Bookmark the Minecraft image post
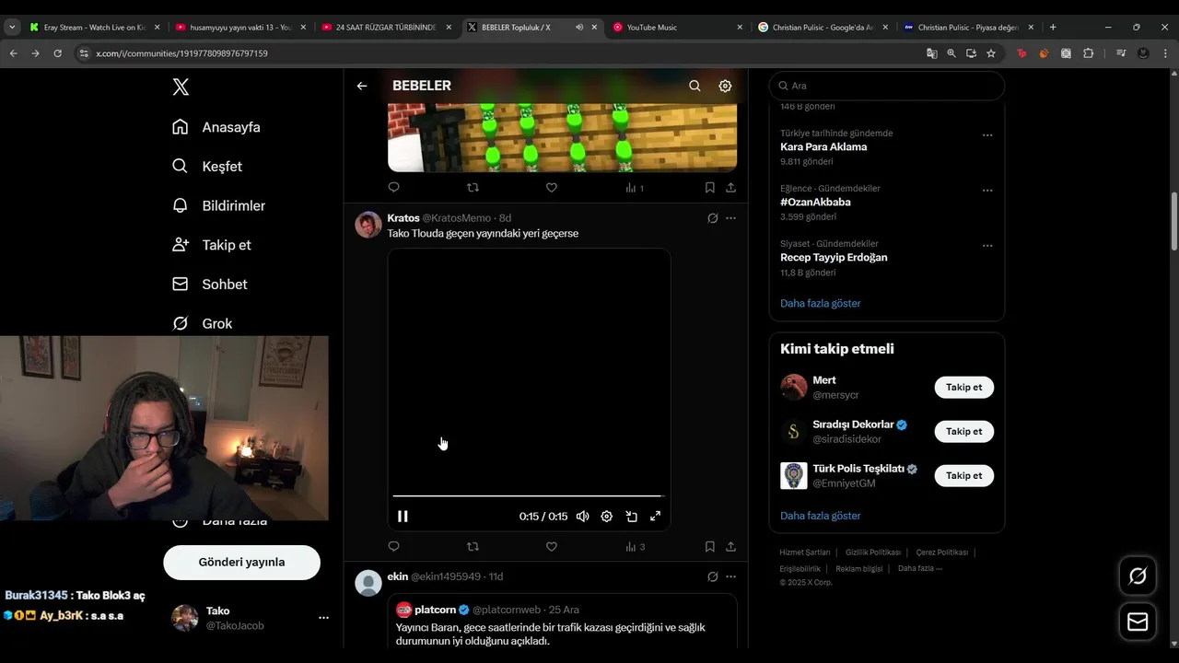The width and height of the screenshot is (1179, 663). click(709, 188)
